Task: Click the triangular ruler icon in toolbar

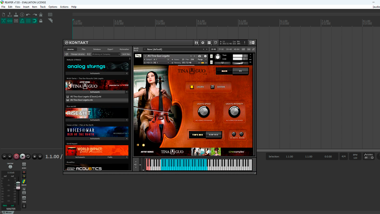Action: (50, 21)
